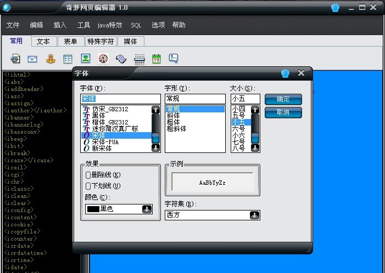Click the comment bubble toolbar icon

[x=174, y=59]
